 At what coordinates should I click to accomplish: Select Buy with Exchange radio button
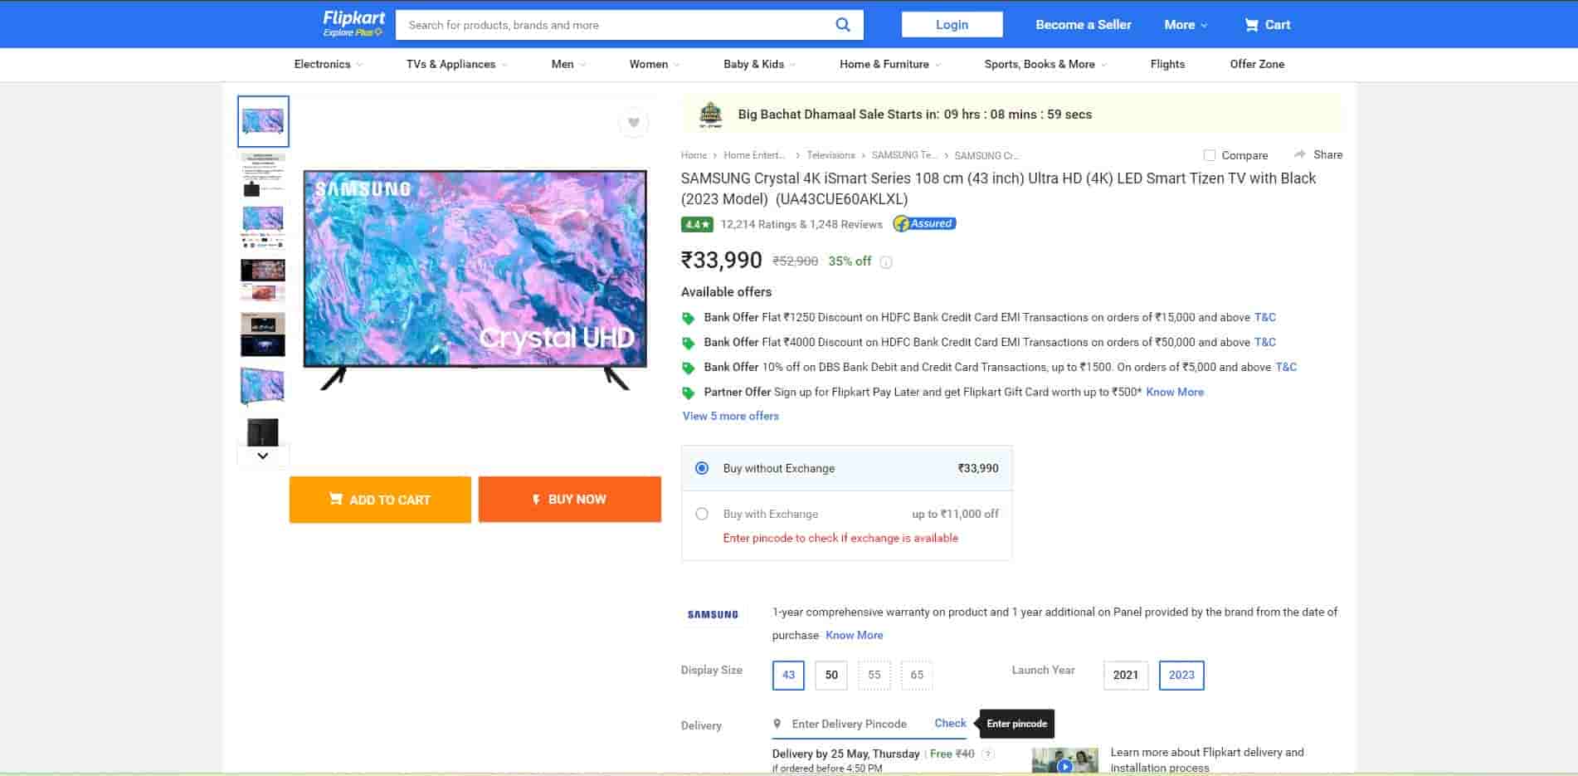tap(702, 514)
